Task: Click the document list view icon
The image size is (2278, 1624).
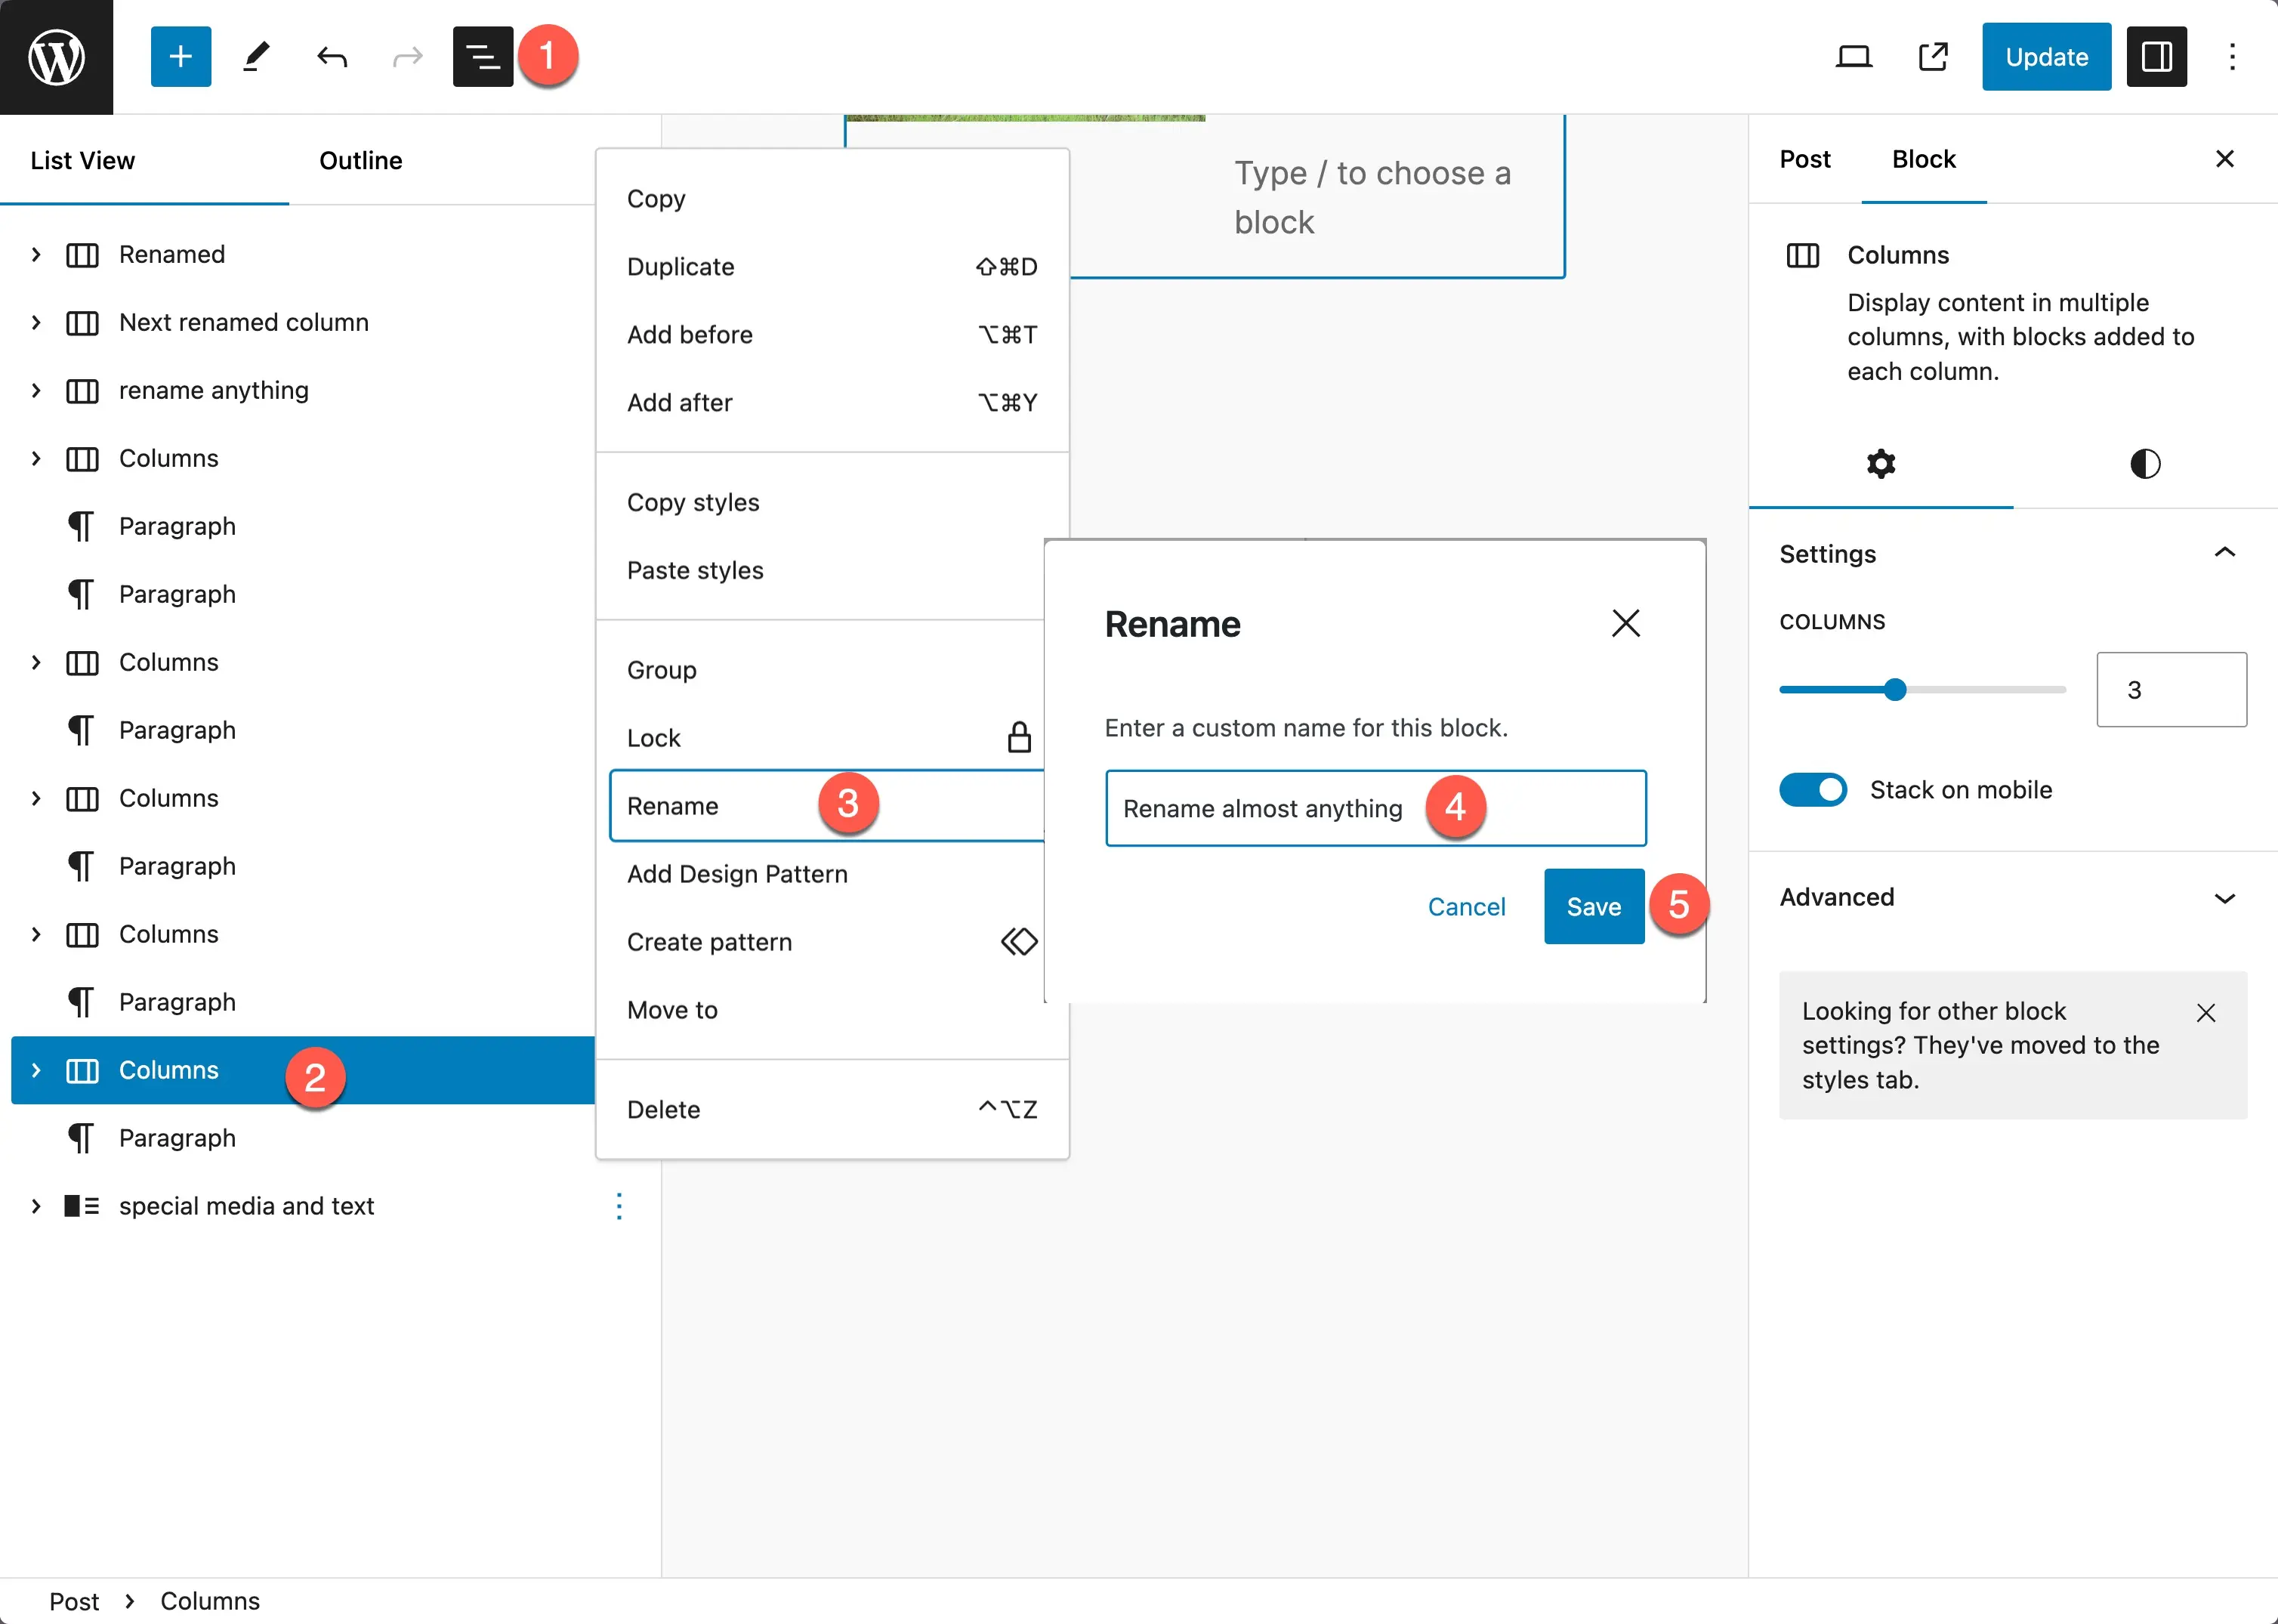Action: pos(485,56)
